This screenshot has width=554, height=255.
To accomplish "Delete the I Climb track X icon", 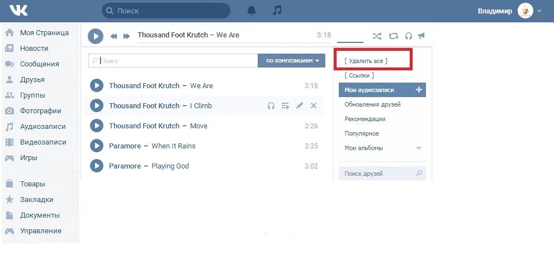I will (x=314, y=105).
